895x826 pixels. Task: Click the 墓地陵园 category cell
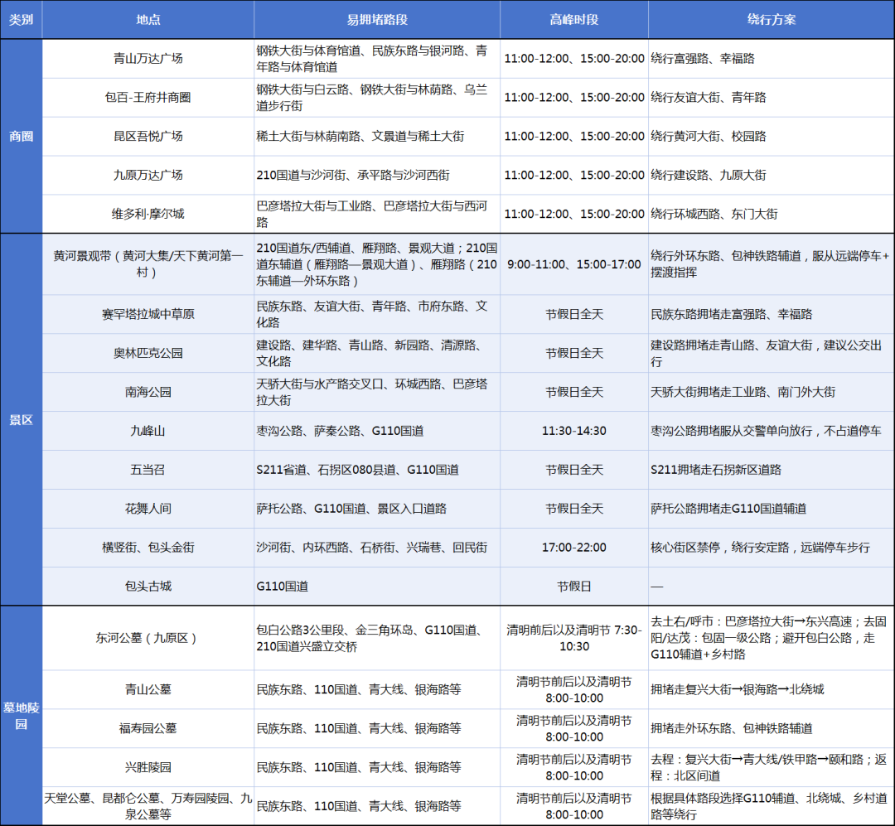(21, 715)
